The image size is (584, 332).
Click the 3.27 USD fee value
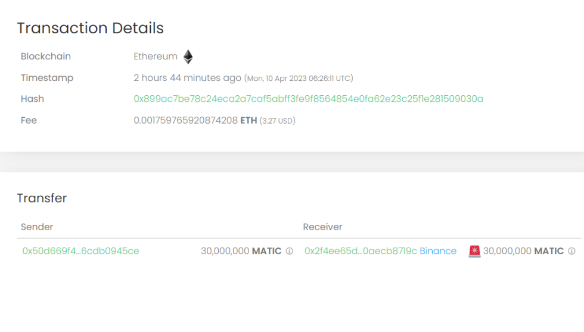coord(277,121)
